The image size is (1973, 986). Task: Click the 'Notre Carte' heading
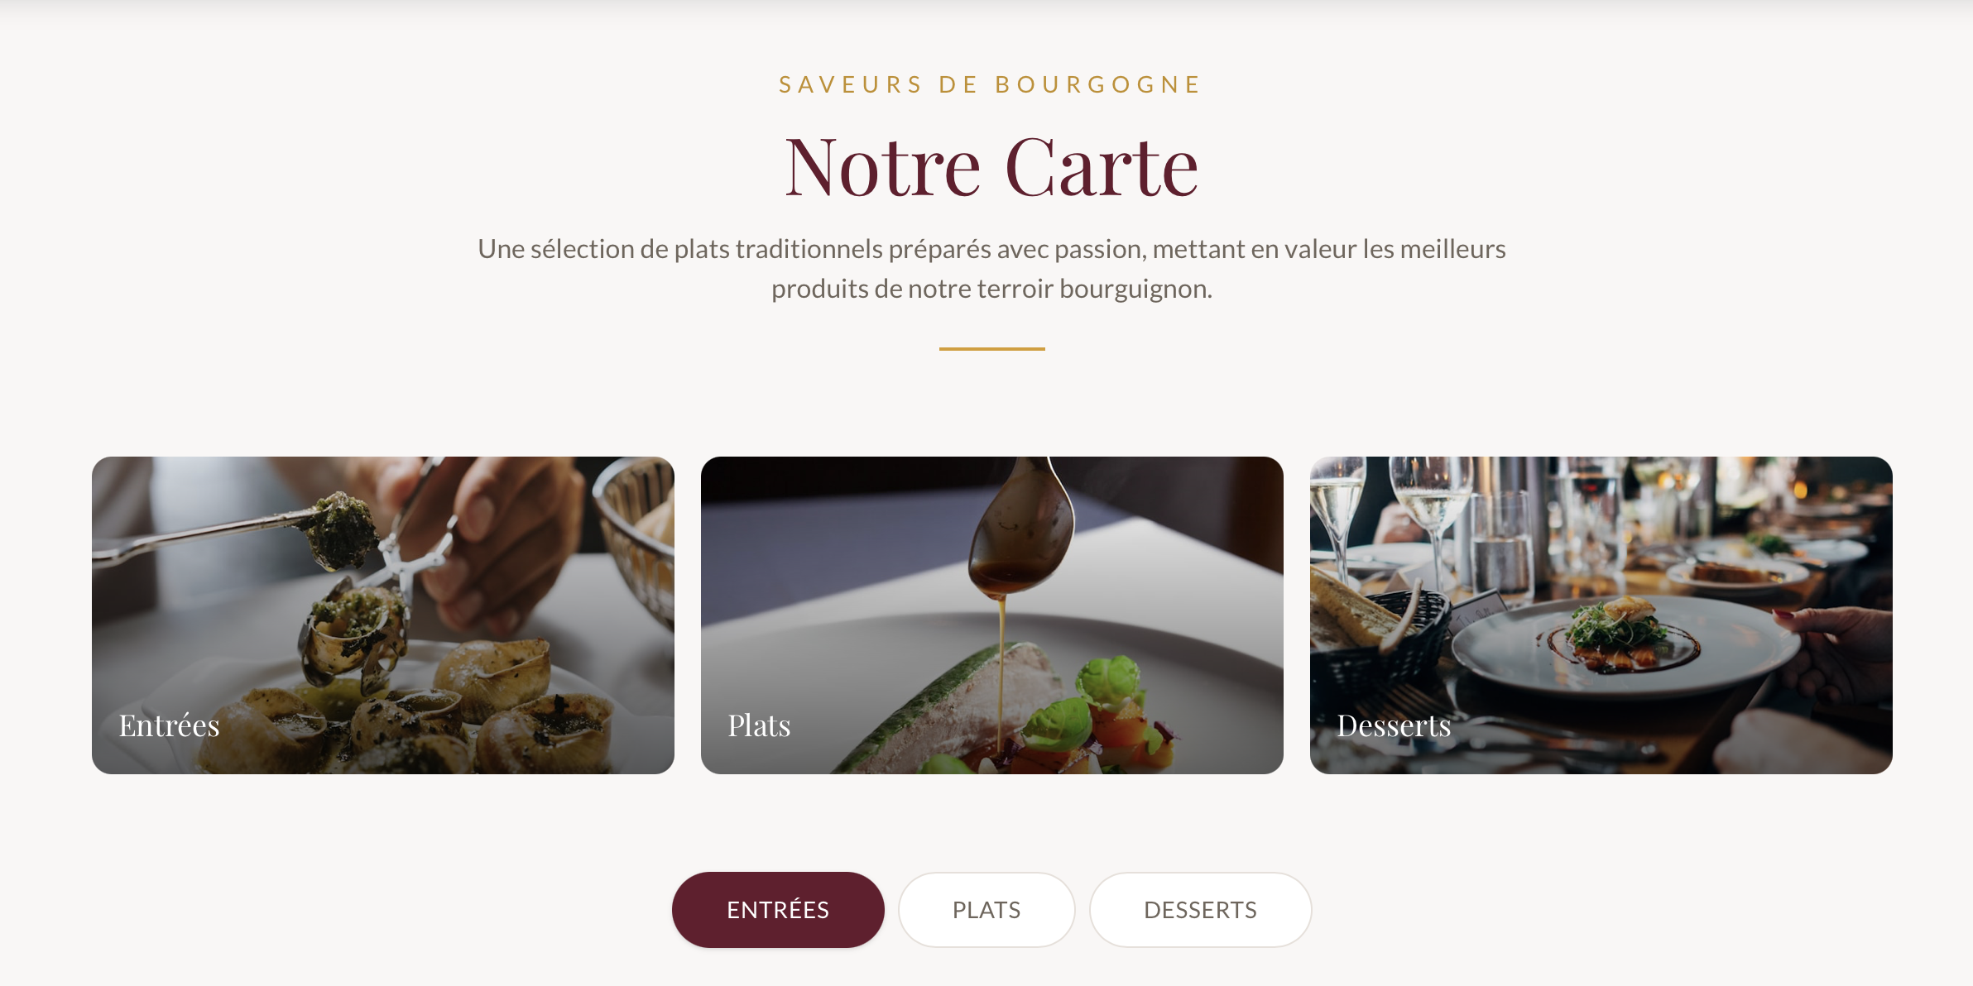pyautogui.click(x=991, y=167)
